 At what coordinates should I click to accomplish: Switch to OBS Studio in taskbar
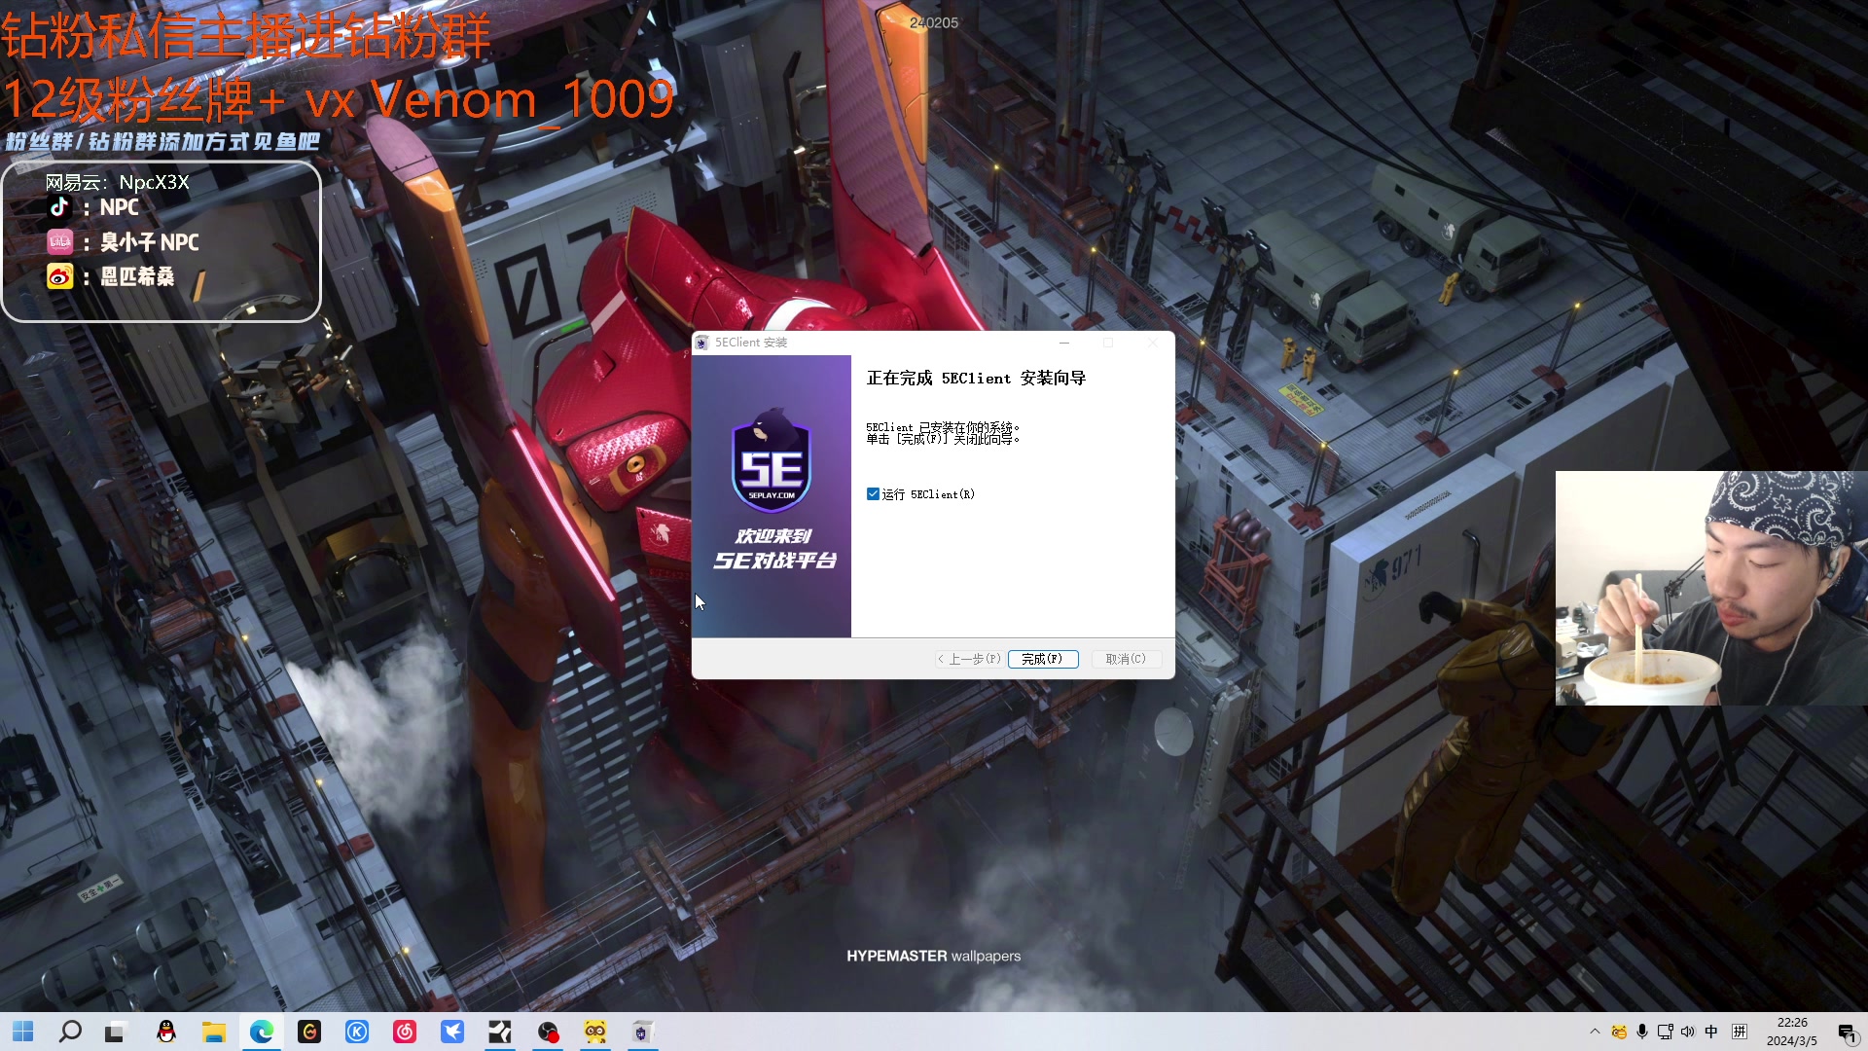548,1032
